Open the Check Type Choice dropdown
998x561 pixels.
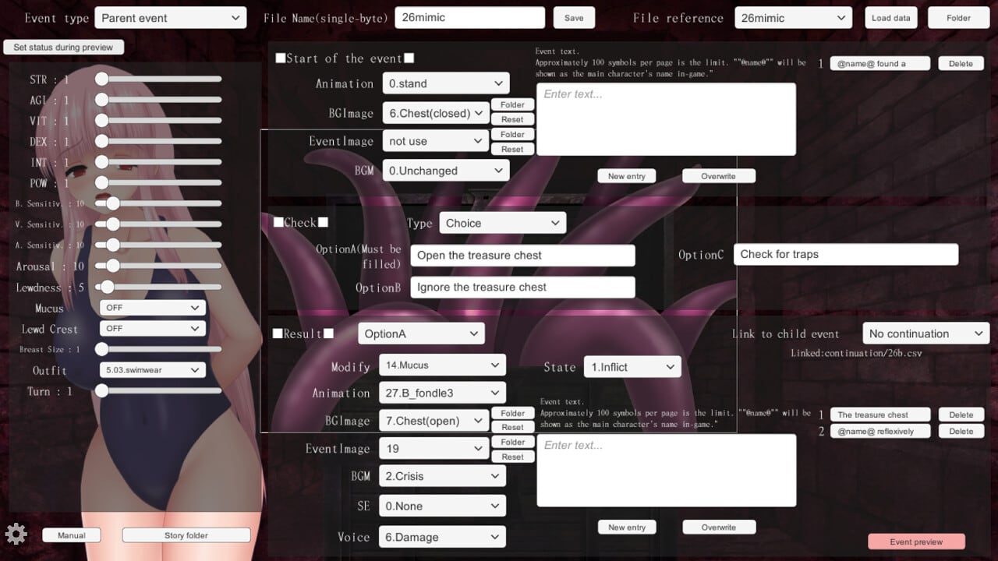503,223
